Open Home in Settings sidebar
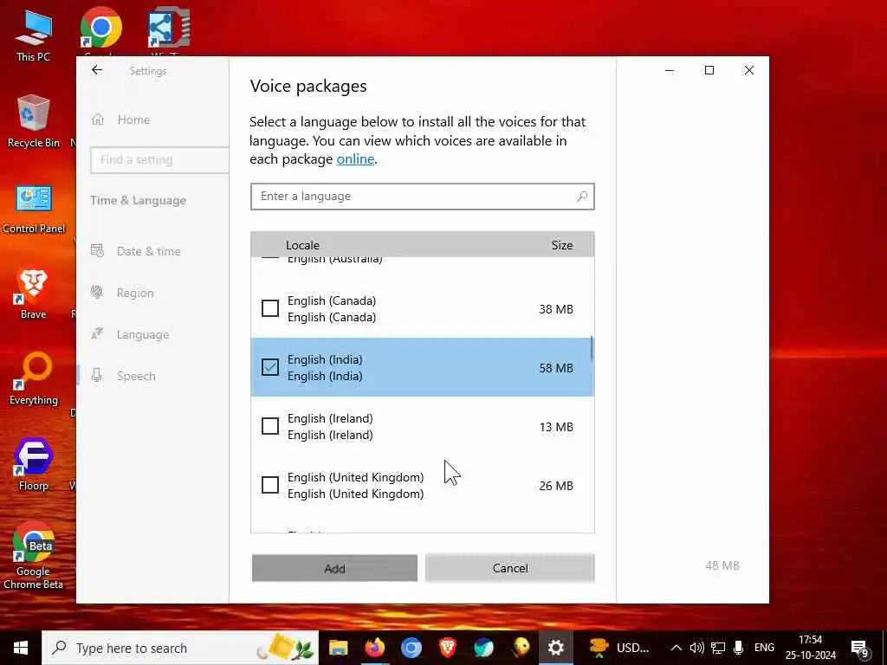Image resolution: width=887 pixels, height=665 pixels. pos(133,119)
